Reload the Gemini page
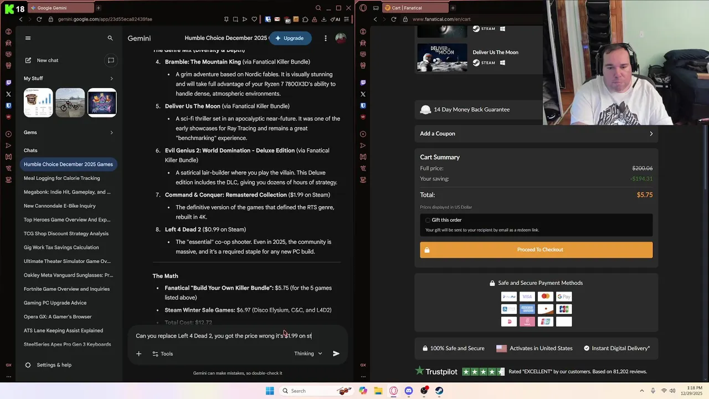The image size is (709, 399). (39, 19)
